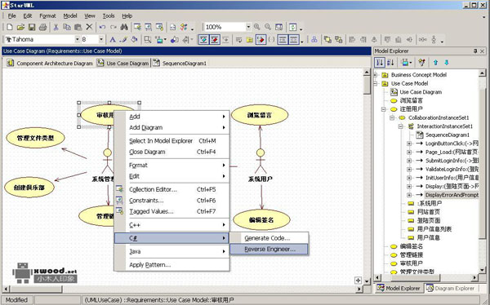Image resolution: width=490 pixels, height=305 pixels.
Task: Switch to Diagram Explorer panel tab
Action: tap(451, 288)
